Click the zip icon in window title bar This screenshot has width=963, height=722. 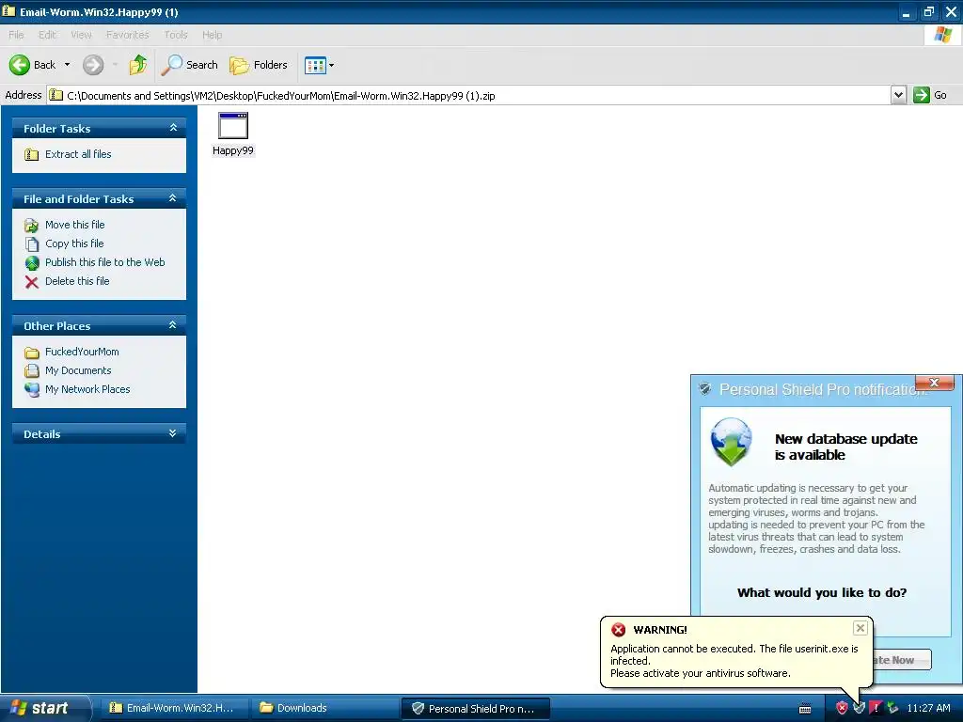(8, 11)
